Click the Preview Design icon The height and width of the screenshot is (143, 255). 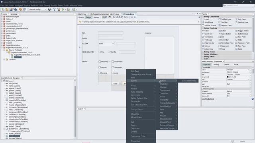click(x=110, y=17)
